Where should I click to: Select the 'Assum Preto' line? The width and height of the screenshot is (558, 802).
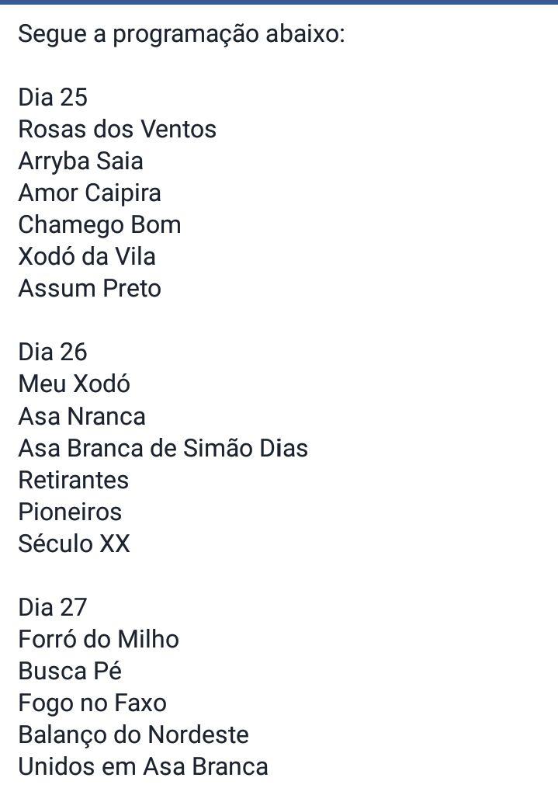pos(89,289)
